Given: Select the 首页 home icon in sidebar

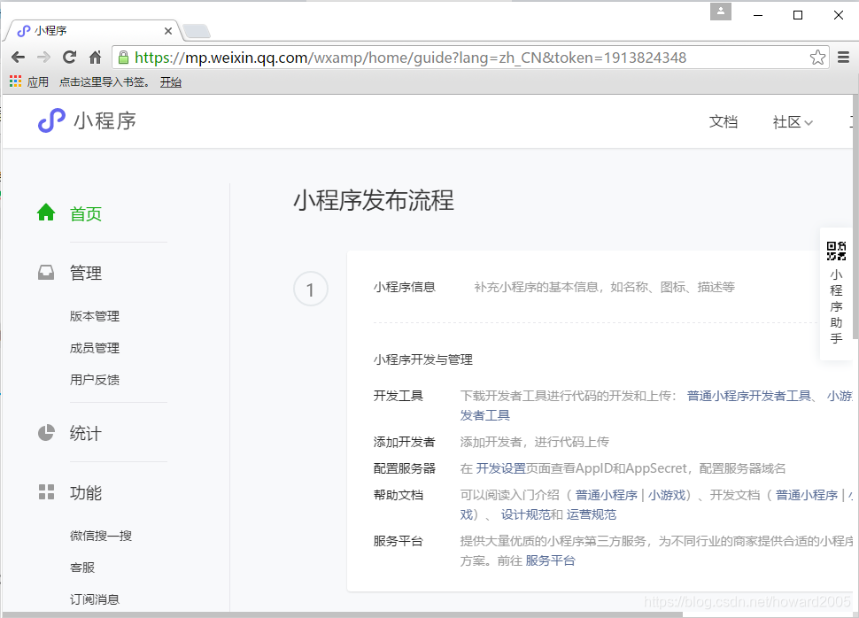Looking at the screenshot, I should tap(45, 212).
